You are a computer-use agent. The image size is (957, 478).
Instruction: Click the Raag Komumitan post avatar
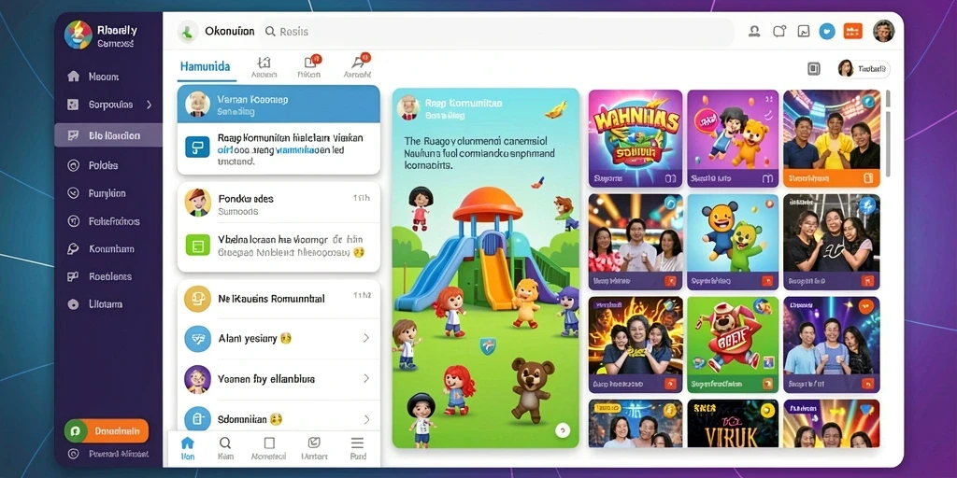tap(407, 107)
